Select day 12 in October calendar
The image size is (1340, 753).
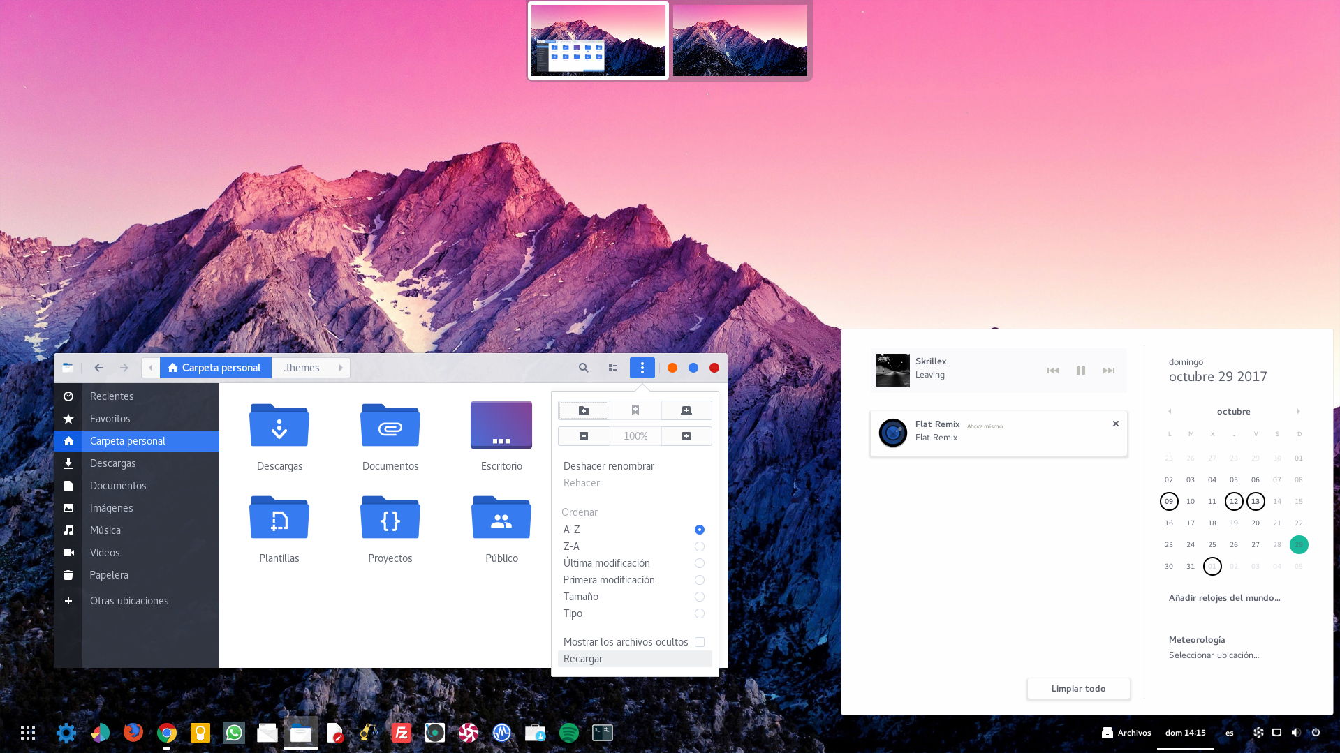[x=1234, y=501]
